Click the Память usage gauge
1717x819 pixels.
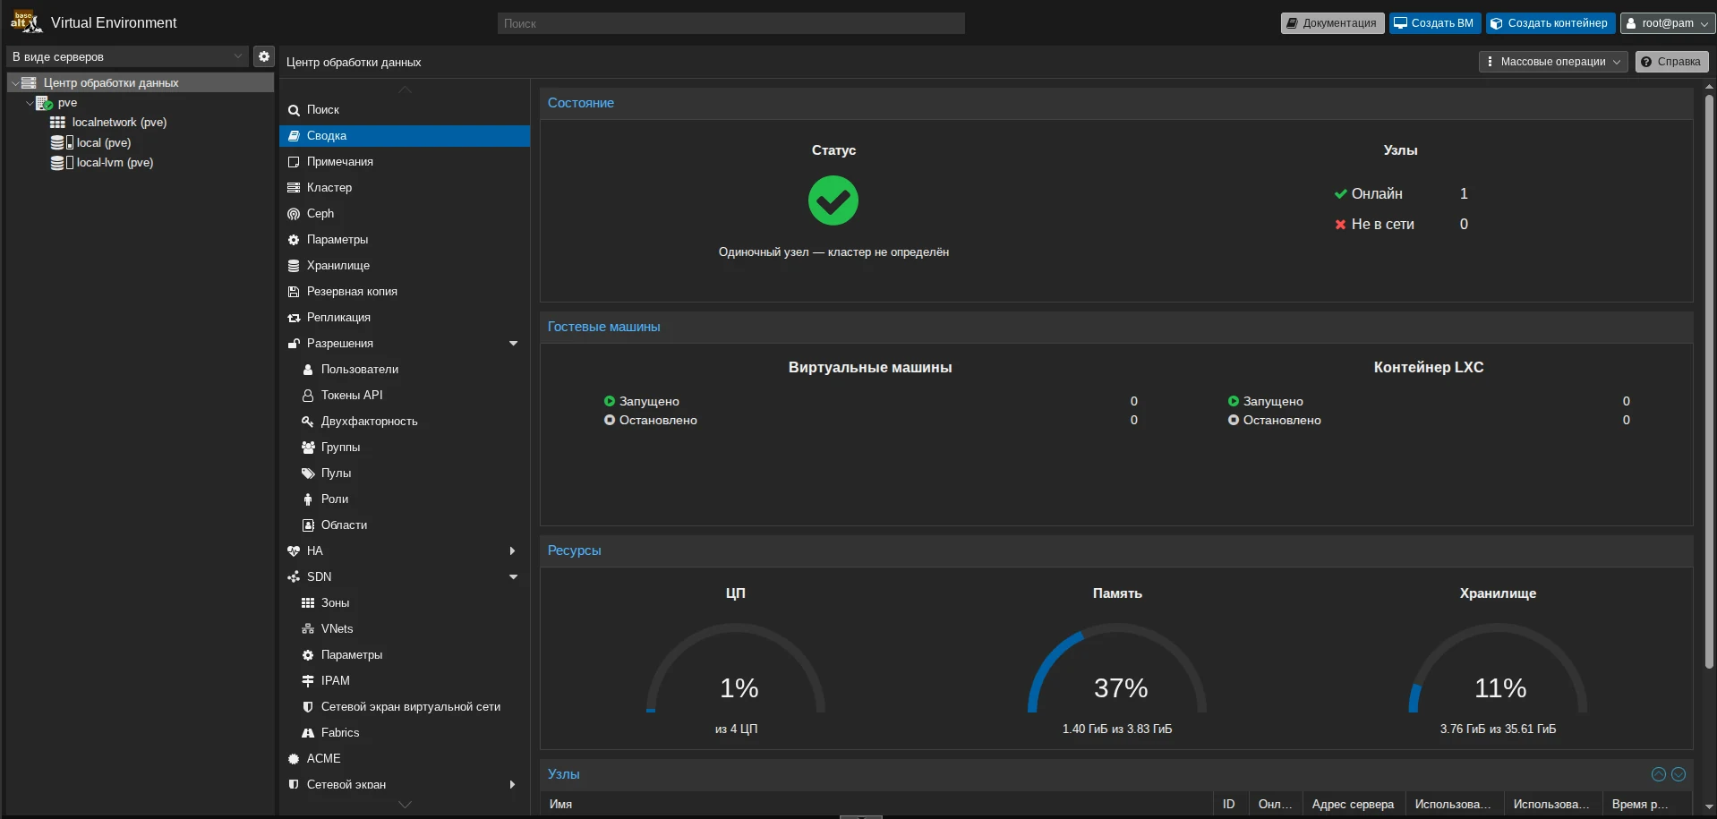pyautogui.click(x=1117, y=669)
